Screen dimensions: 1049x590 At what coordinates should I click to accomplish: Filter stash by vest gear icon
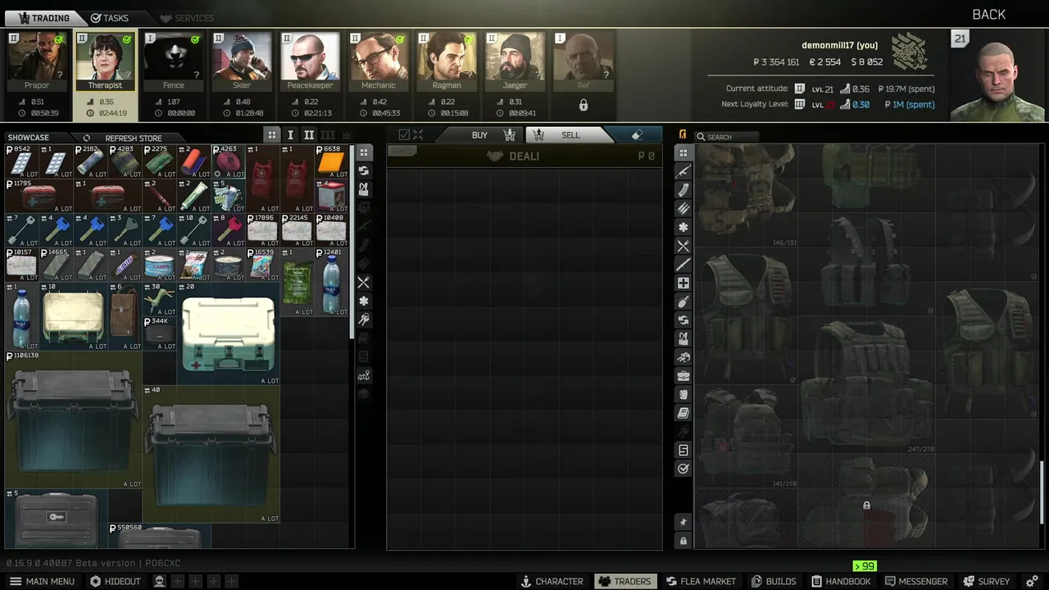pos(683,338)
